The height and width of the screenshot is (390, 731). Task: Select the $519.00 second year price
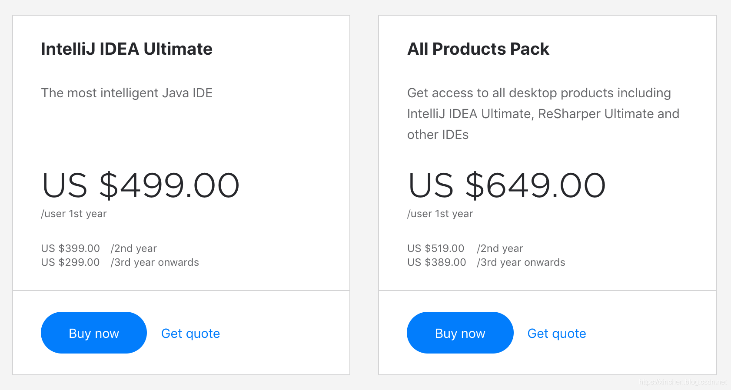436,248
